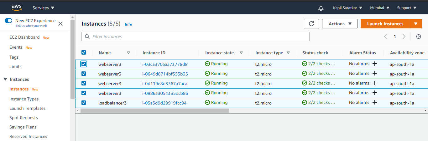Click the refresh instances button
The height and width of the screenshot is (141, 428).
coord(311,24)
